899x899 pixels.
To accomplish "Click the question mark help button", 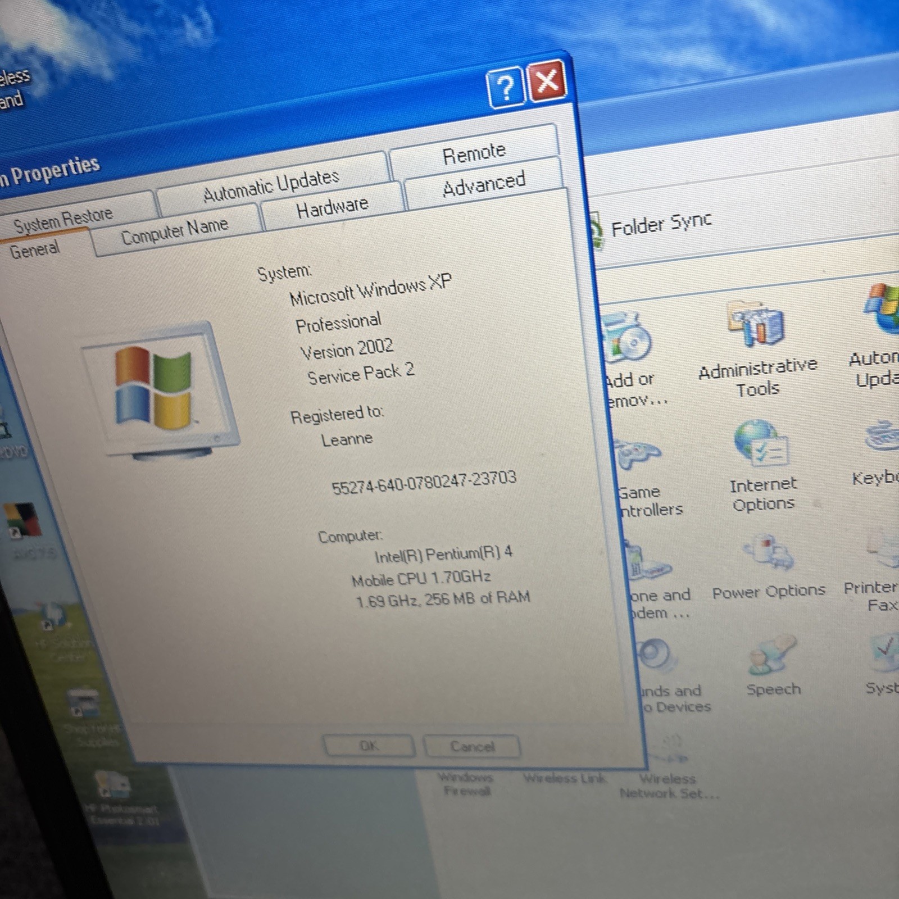I will pos(506,88).
